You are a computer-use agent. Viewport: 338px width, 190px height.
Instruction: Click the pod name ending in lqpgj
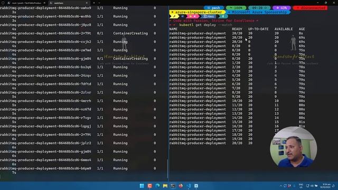click(x=45, y=126)
